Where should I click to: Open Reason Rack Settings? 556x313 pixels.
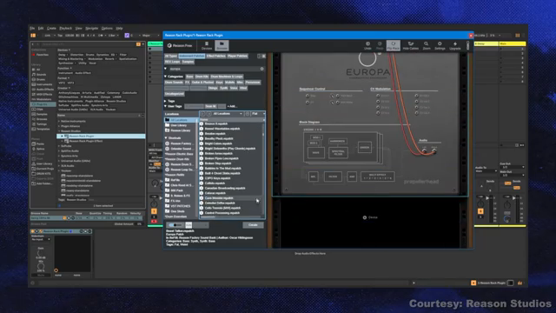point(440,45)
